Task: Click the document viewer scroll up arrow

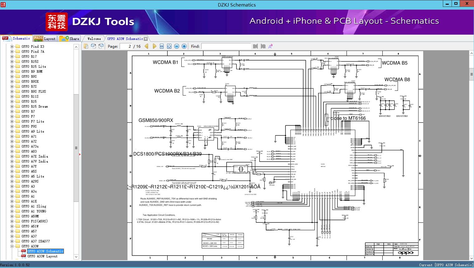Action: point(471,53)
